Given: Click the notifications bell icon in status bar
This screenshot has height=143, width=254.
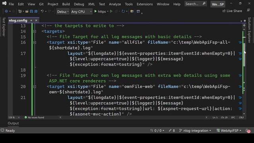Looking at the screenshot, I should (x=248, y=131).
